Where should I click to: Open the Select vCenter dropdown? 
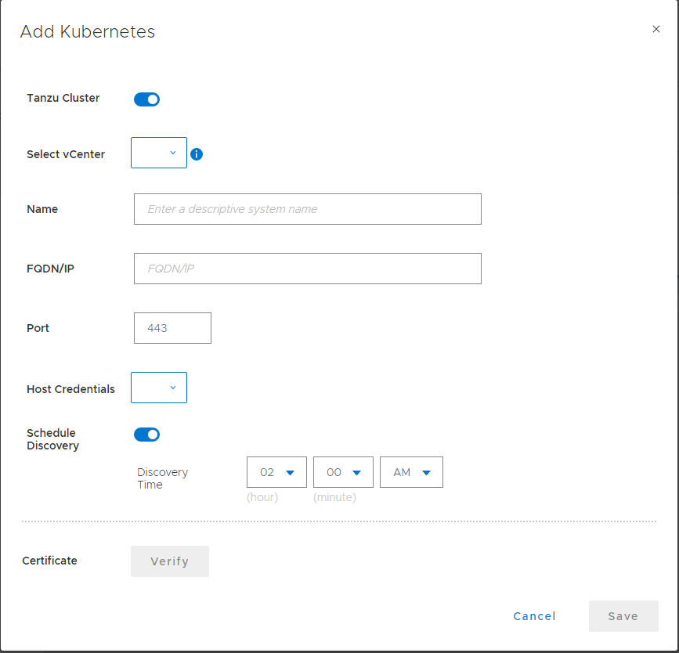pos(159,153)
